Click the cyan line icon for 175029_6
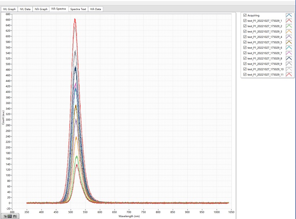The image size is (296, 219). (x=289, y=48)
